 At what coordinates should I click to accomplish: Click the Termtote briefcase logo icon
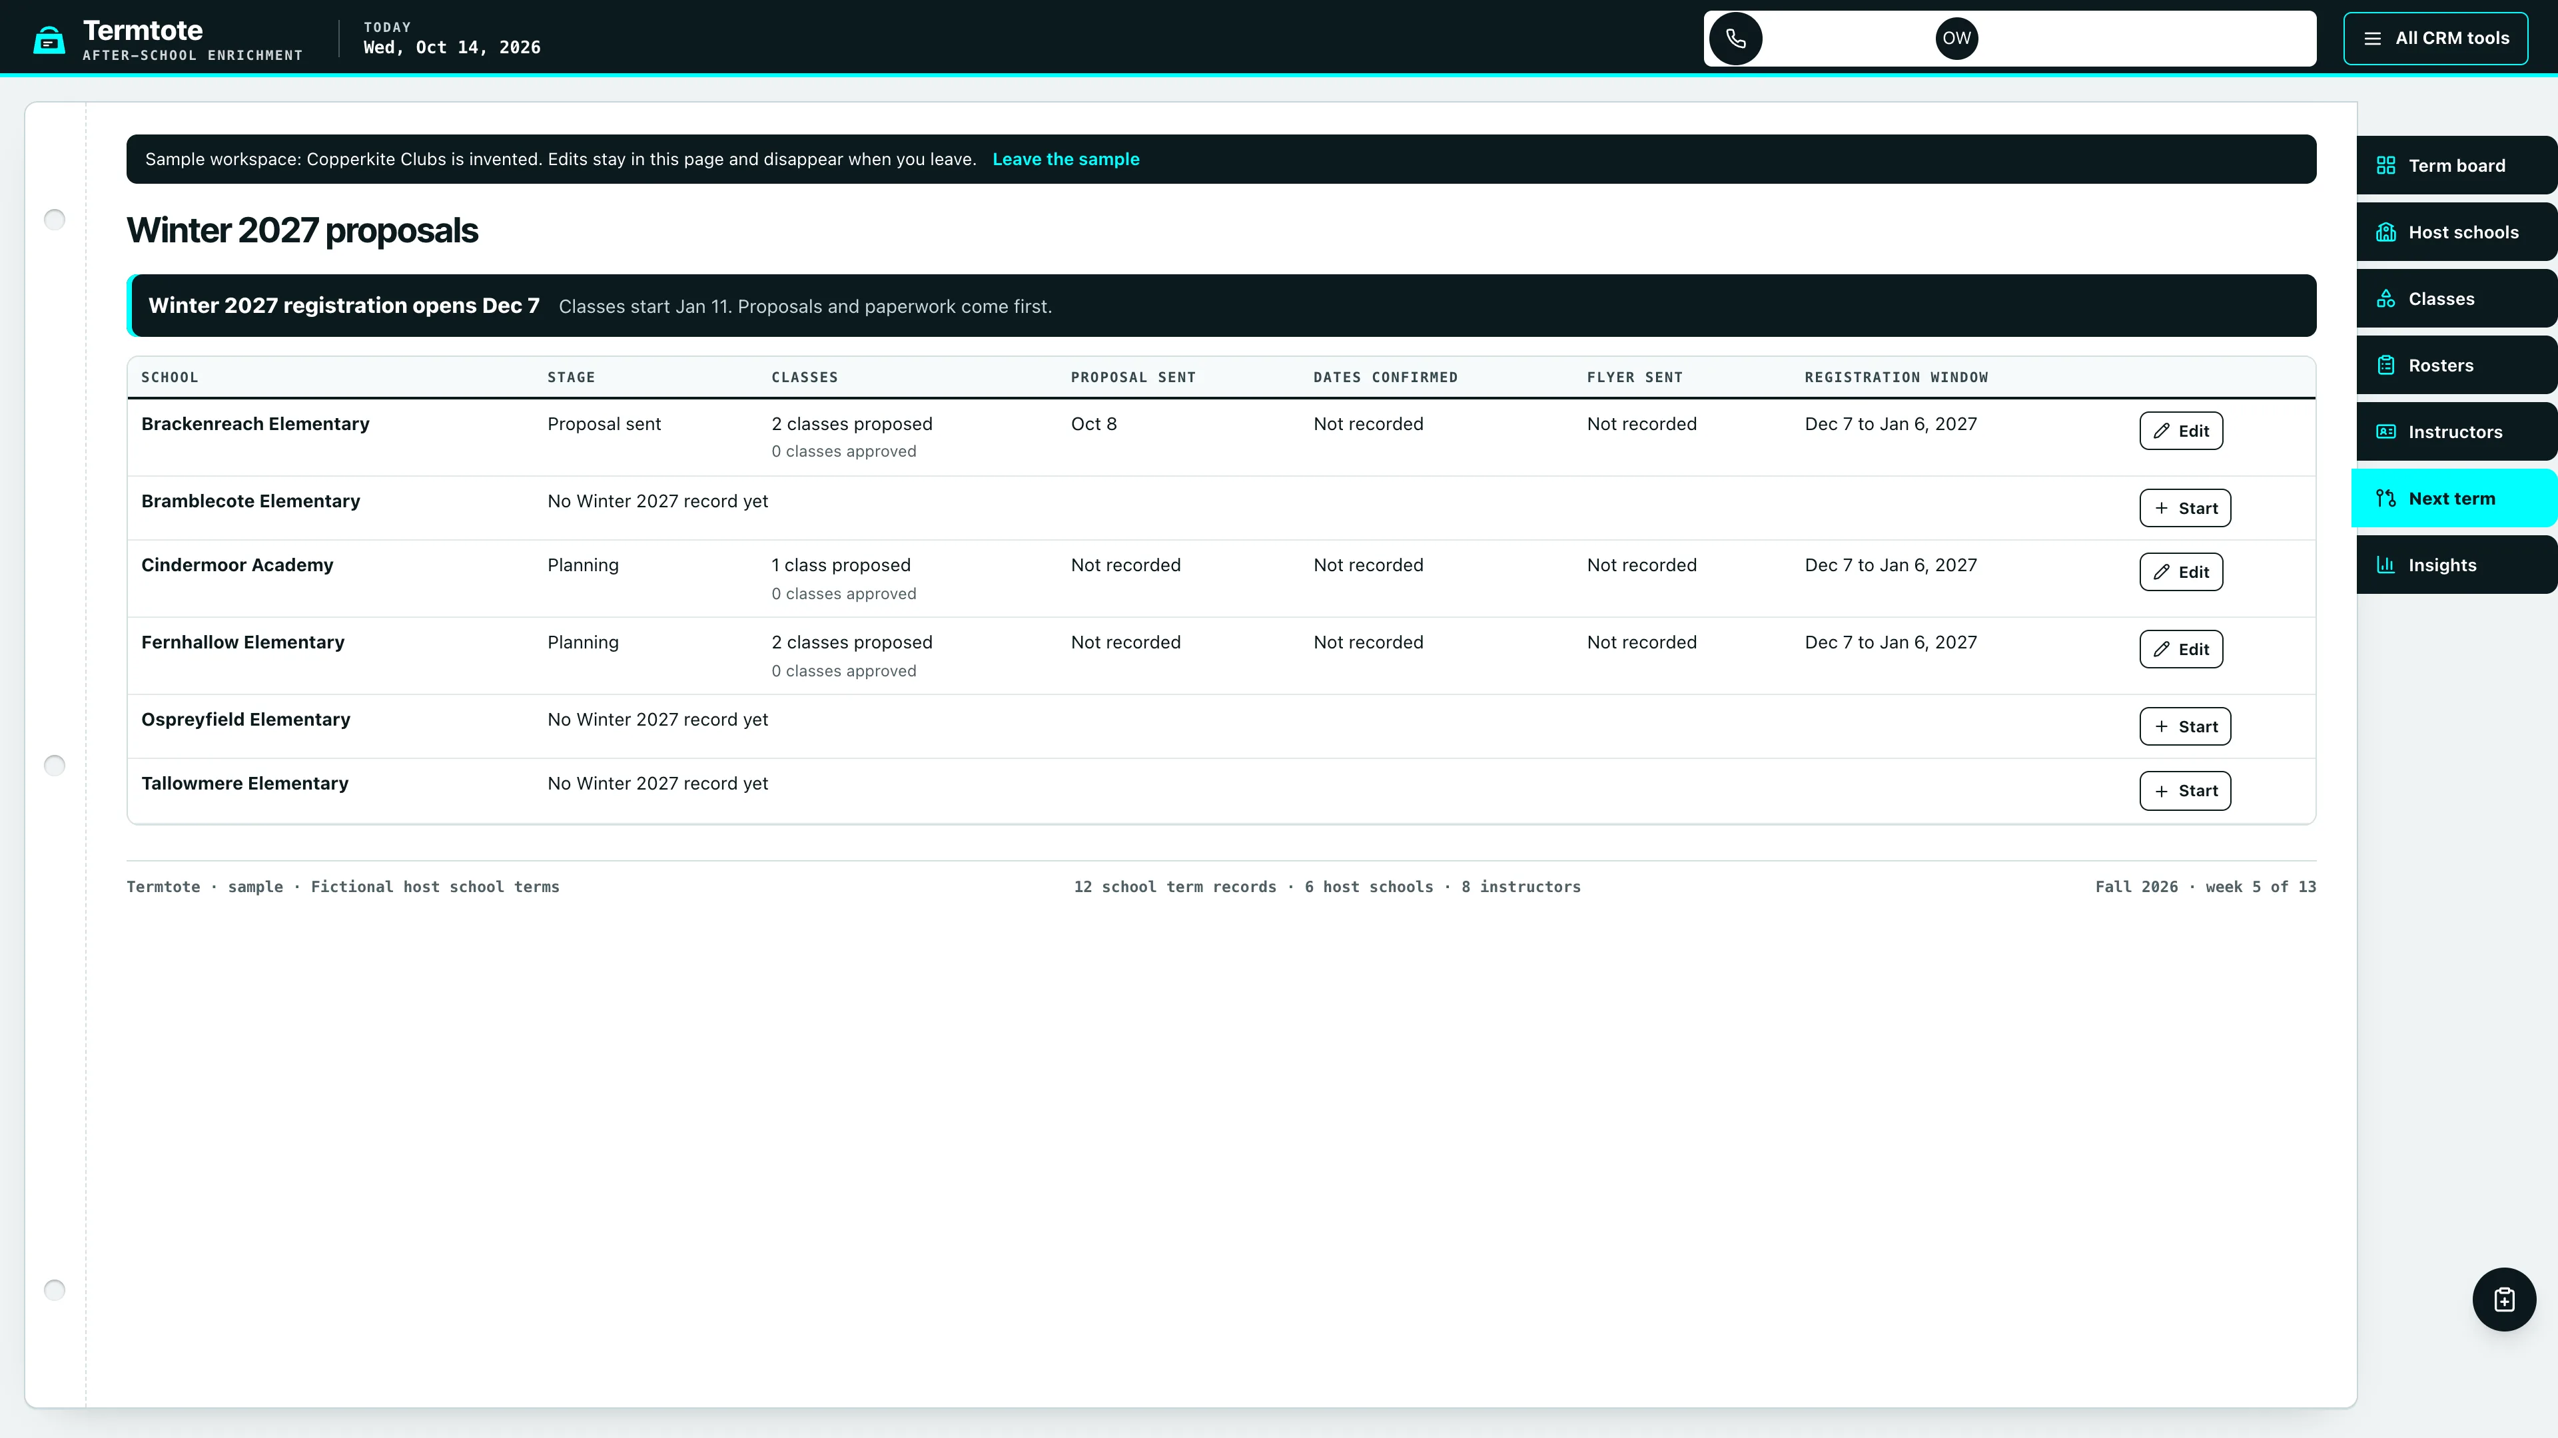(x=49, y=40)
